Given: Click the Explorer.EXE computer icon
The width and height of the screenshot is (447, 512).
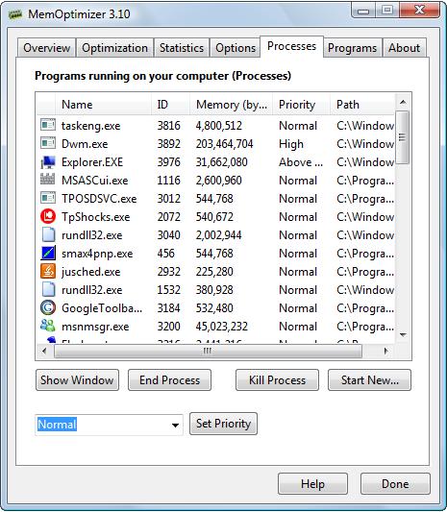Looking at the screenshot, I should tap(48, 161).
